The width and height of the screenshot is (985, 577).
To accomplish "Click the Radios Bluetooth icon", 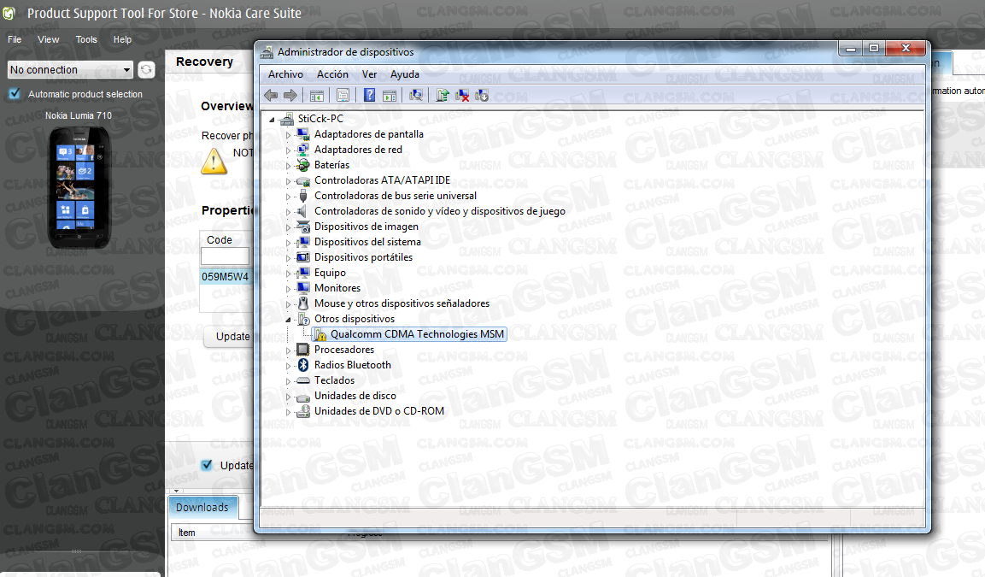I will click(x=303, y=365).
